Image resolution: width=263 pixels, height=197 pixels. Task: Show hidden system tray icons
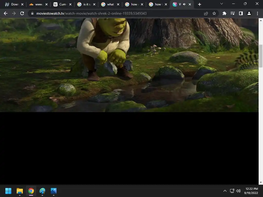click(225, 191)
